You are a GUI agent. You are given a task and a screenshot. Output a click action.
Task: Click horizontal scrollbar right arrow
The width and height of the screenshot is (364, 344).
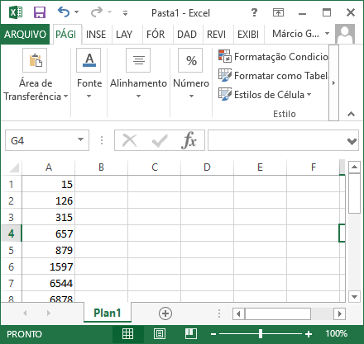339,313
